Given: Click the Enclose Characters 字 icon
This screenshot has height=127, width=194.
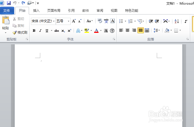Looking at the screenshot, I should pos(112,31).
